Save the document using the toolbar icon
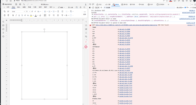Image resolution: width=196 pixels, height=105 pixels. point(16,4)
